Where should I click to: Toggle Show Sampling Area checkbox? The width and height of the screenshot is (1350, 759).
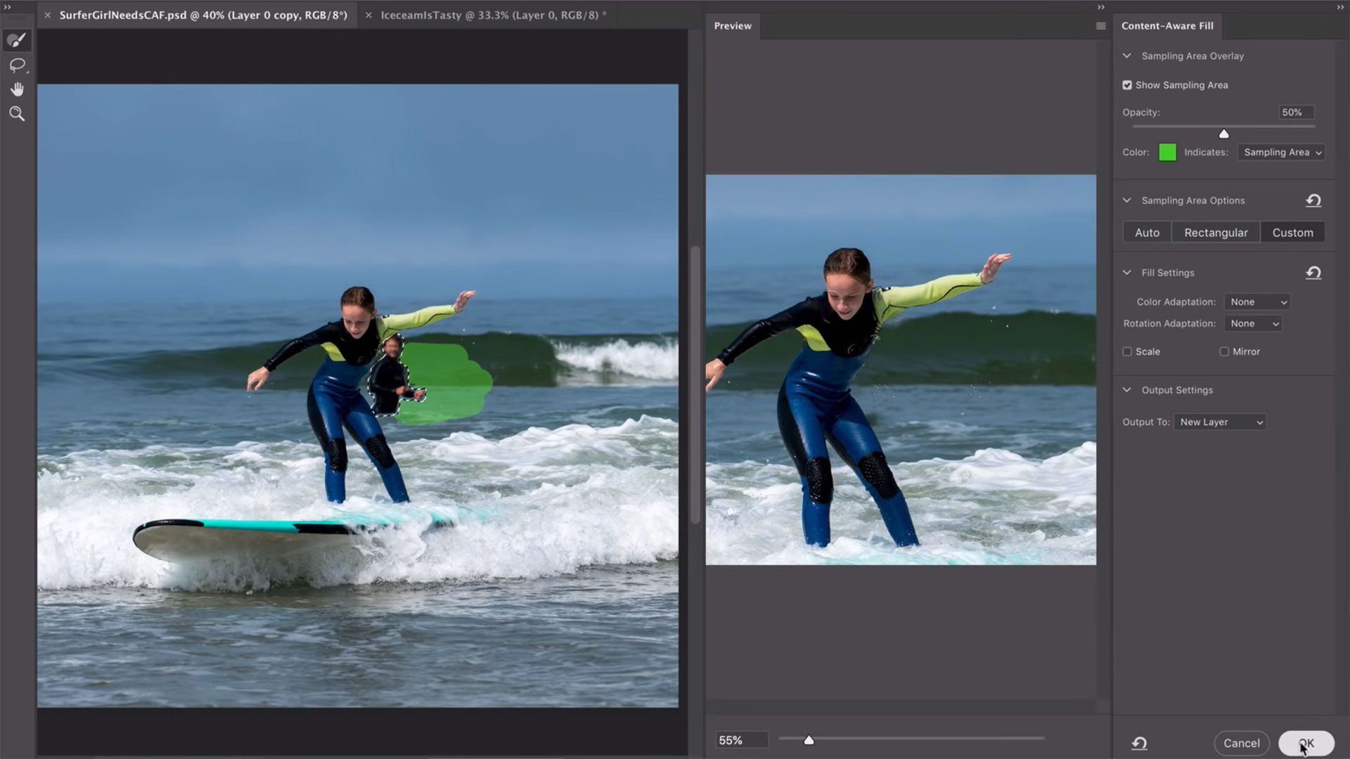[1128, 85]
